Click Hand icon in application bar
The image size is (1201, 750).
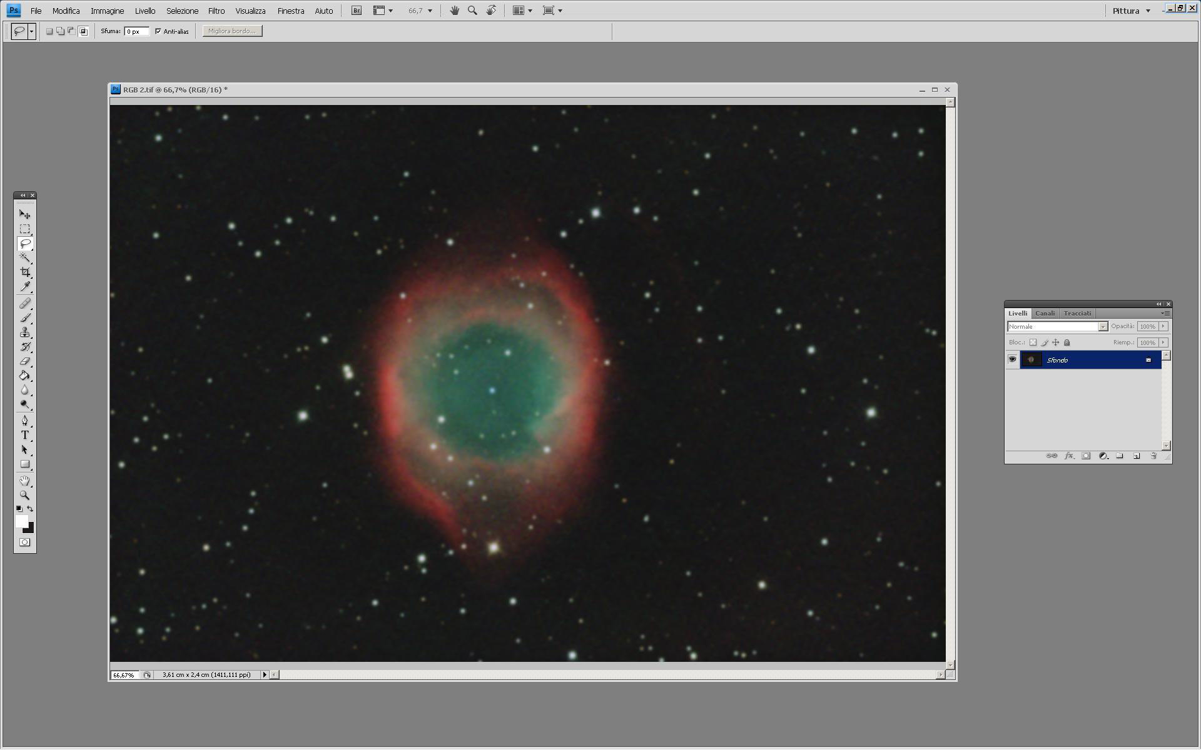point(455,11)
